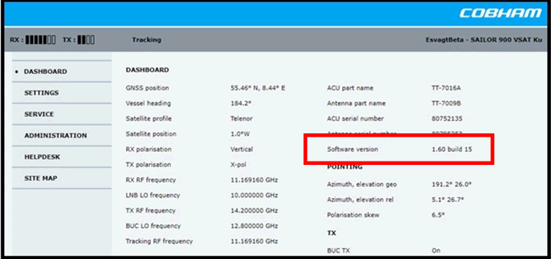Click the software version value 1.60 build 15
Viewport: 551px width, 259px height.
click(x=451, y=149)
